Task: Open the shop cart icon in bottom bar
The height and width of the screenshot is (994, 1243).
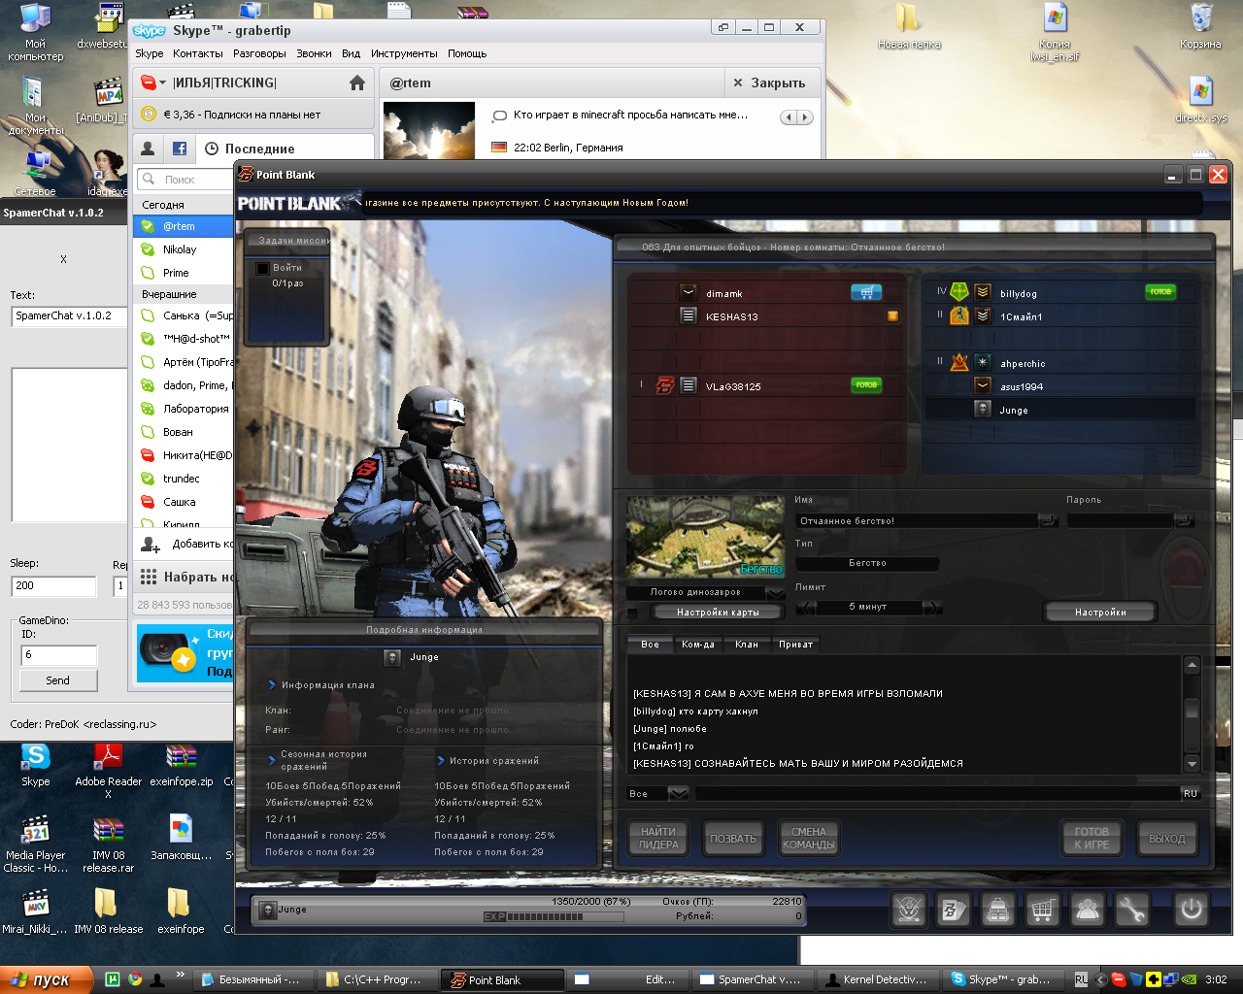Action: click(x=1043, y=910)
